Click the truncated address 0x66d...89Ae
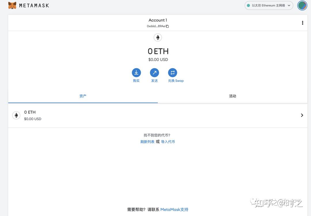This screenshot has width=311, height=216. click(156, 26)
